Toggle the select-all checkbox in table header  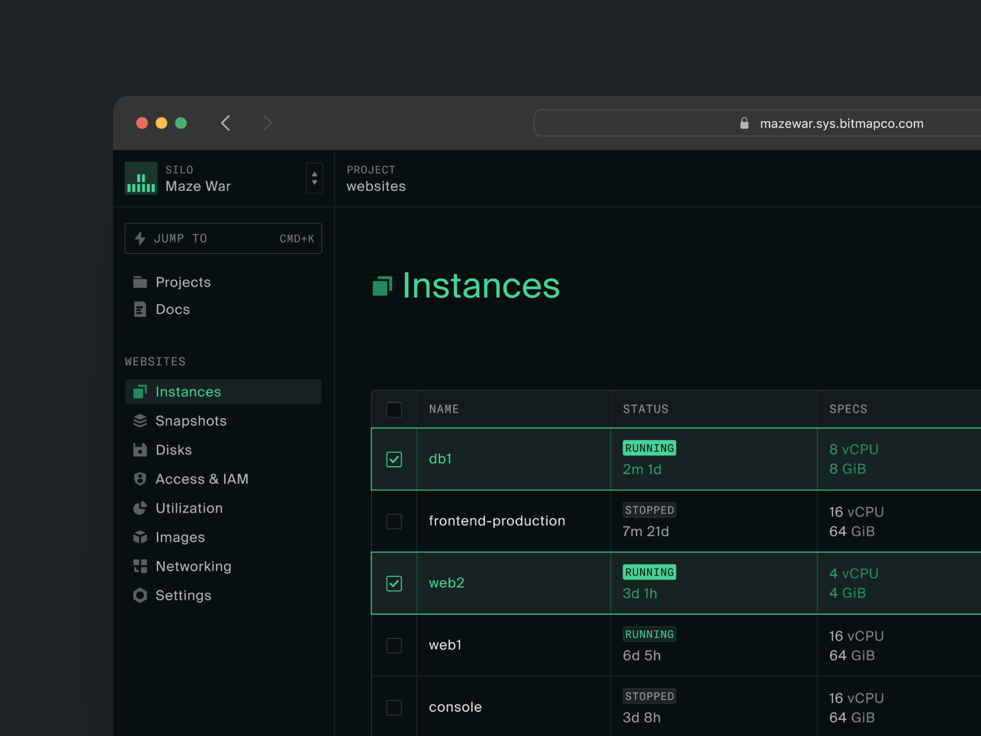pyautogui.click(x=394, y=409)
